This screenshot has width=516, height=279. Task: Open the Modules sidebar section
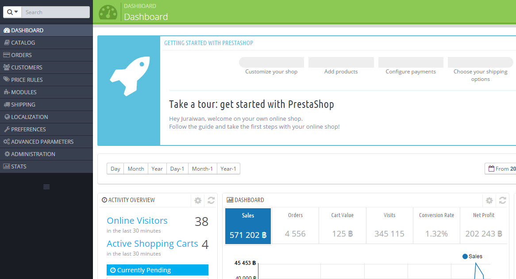[46, 92]
